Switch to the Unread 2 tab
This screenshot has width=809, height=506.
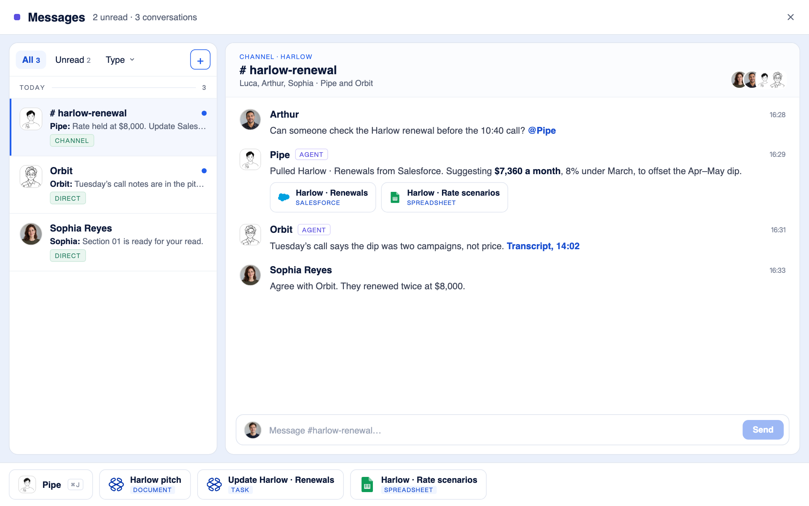73,60
